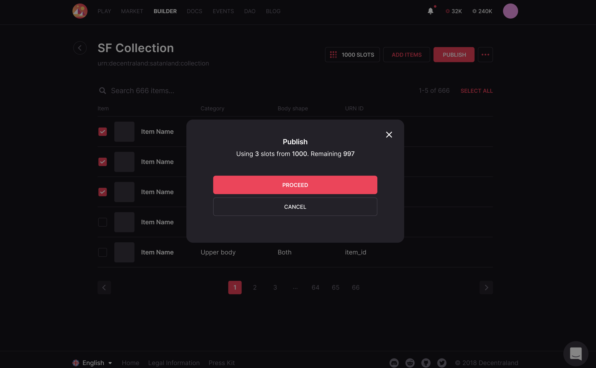Click the 1000 SLOTS button
The width and height of the screenshot is (596, 368).
pos(352,55)
